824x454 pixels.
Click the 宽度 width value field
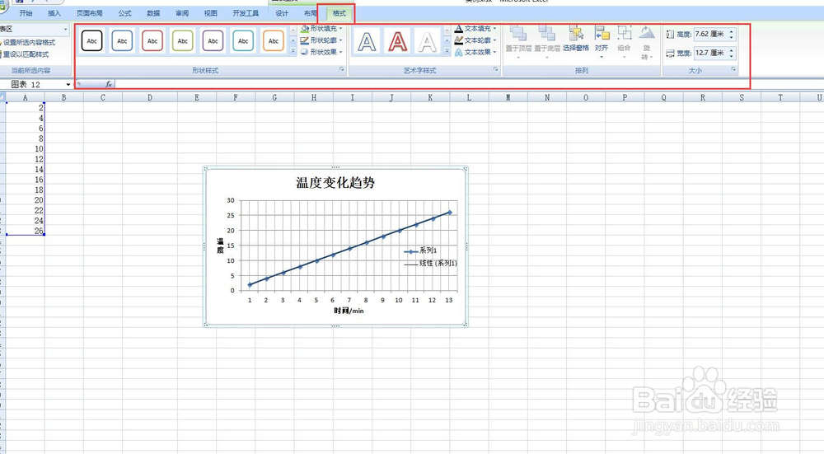tap(710, 53)
